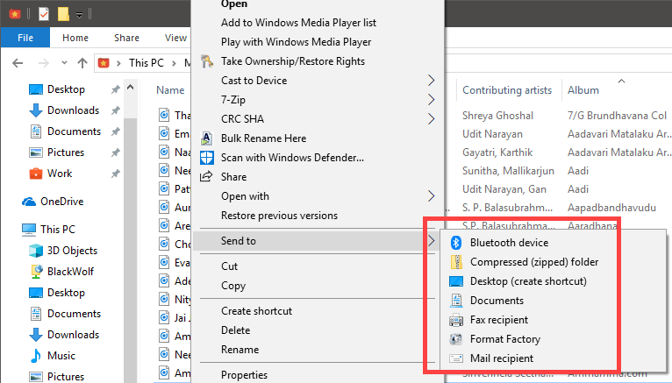Send to Desktop (create shortcut)
The width and height of the screenshot is (672, 383).
click(528, 281)
